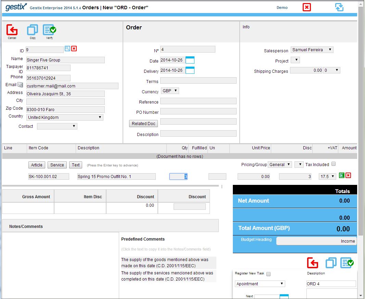Open the 17.5 VAT rate dropdown
Image resolution: width=365 pixels, height=299 pixels.
[328, 176]
